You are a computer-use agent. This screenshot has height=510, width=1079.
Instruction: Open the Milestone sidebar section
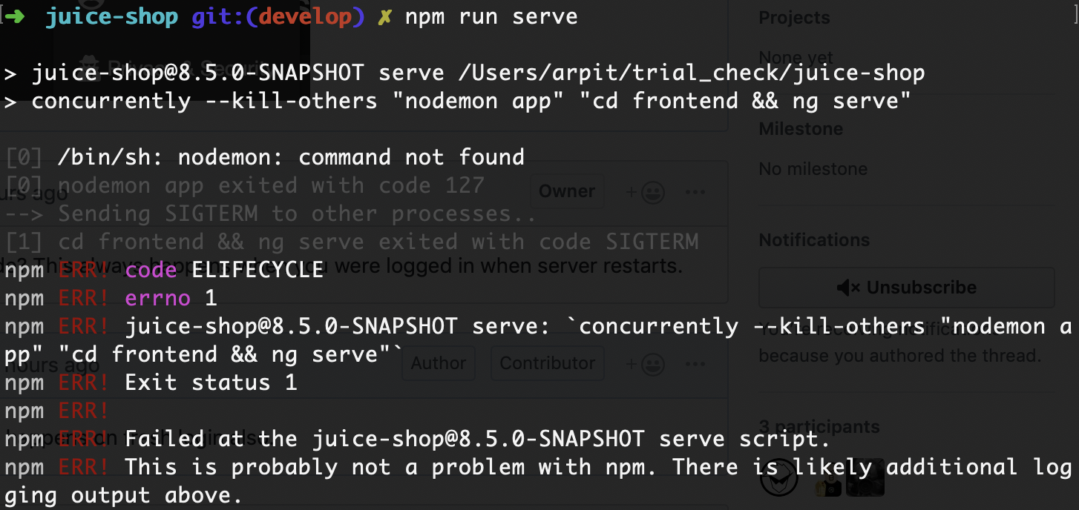pyautogui.click(x=800, y=129)
